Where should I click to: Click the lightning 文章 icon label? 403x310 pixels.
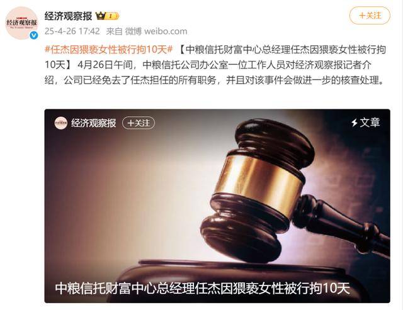pyautogui.click(x=365, y=123)
